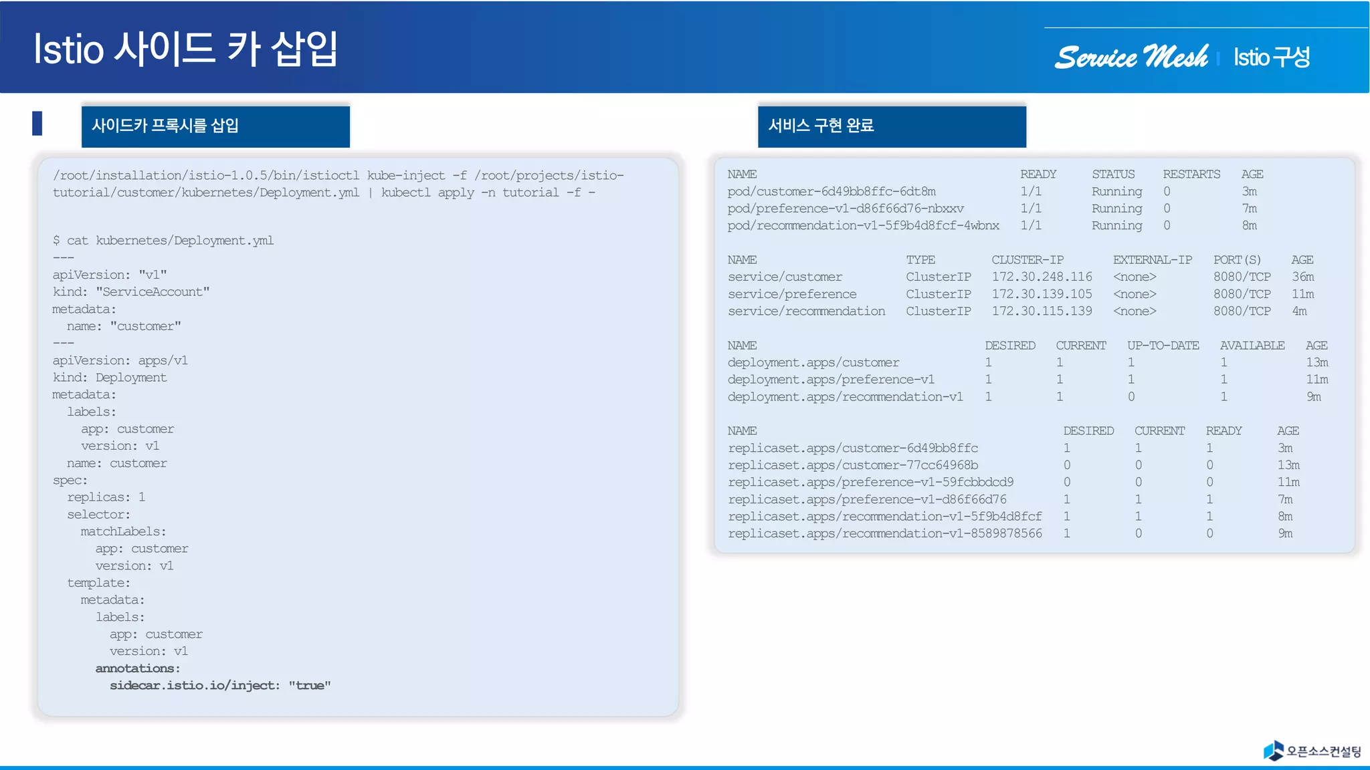Viewport: 1370px width, 770px height.
Task: Click the 'sidecar.istio.io/inject: "true"' line
Action: tap(220, 685)
